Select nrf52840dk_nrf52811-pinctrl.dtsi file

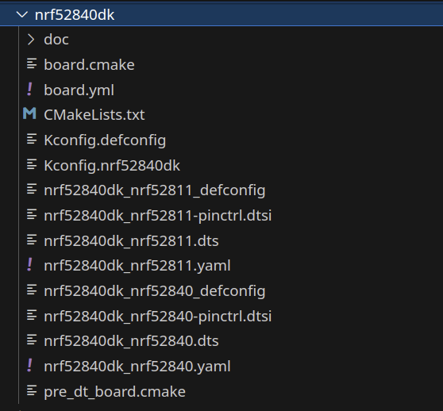(x=158, y=216)
